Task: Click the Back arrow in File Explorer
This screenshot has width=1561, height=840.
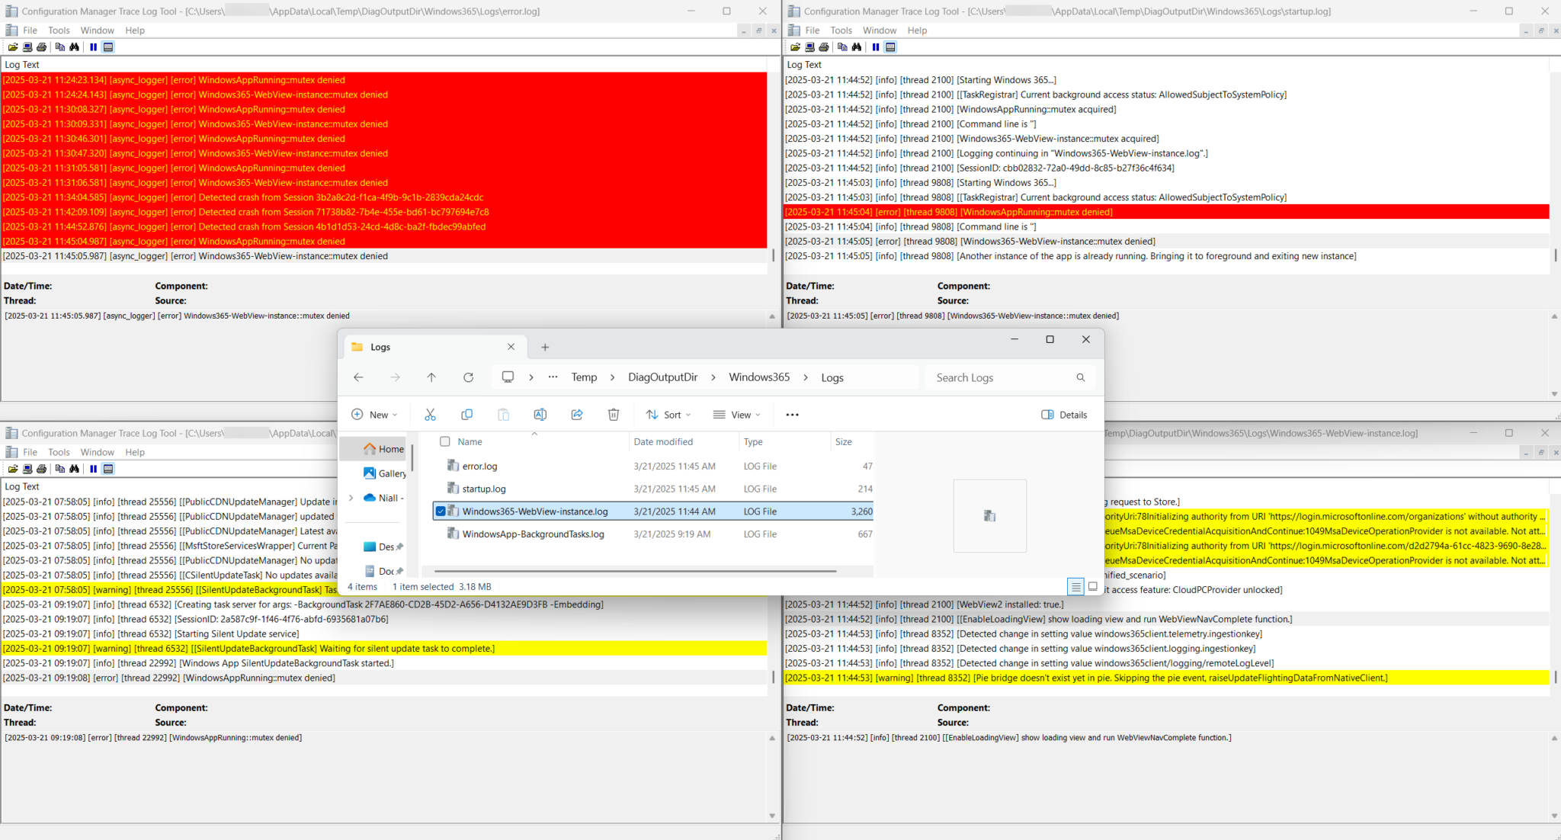Action: (358, 377)
